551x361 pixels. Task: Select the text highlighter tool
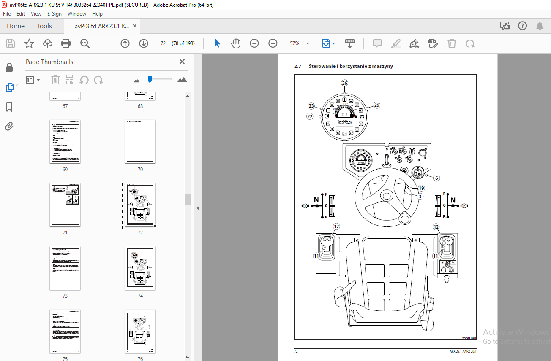[x=396, y=43]
